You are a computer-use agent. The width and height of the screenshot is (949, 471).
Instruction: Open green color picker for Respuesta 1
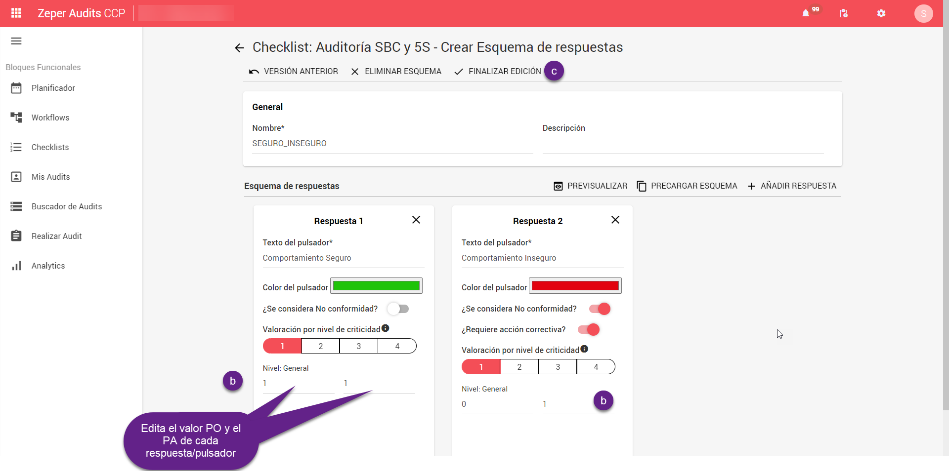pos(376,286)
